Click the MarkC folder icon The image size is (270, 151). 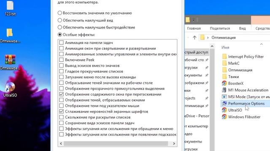click(x=224, y=63)
